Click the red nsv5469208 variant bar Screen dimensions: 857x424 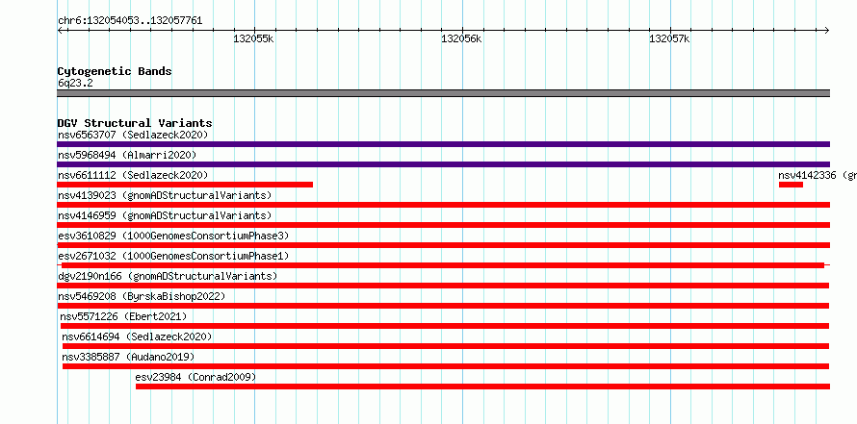(443, 306)
